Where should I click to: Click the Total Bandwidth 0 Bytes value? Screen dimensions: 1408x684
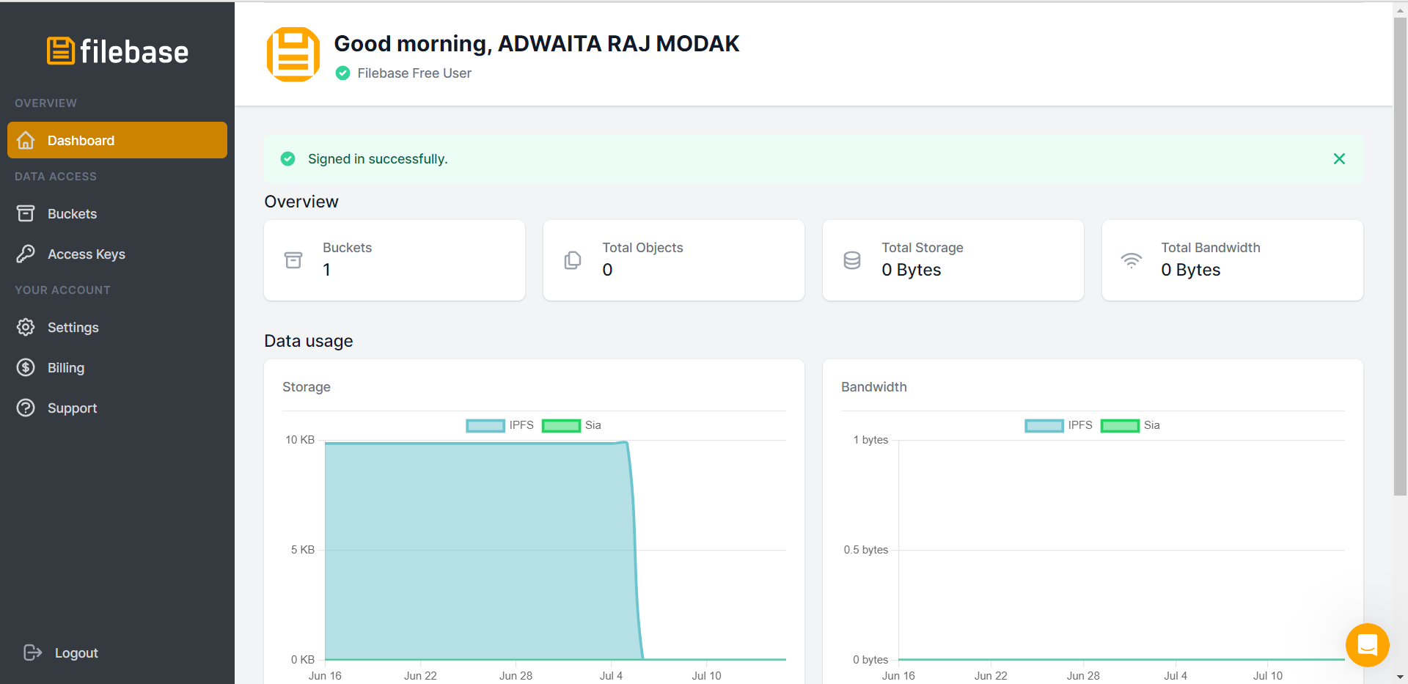point(1190,270)
